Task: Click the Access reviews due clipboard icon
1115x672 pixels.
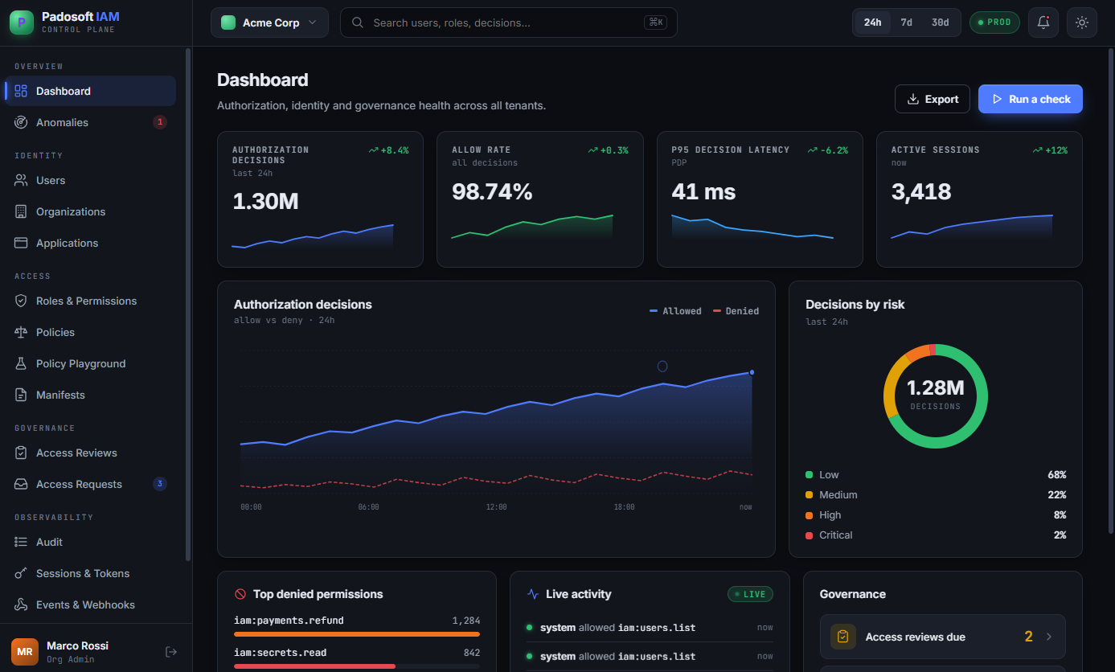Action: coord(843,637)
